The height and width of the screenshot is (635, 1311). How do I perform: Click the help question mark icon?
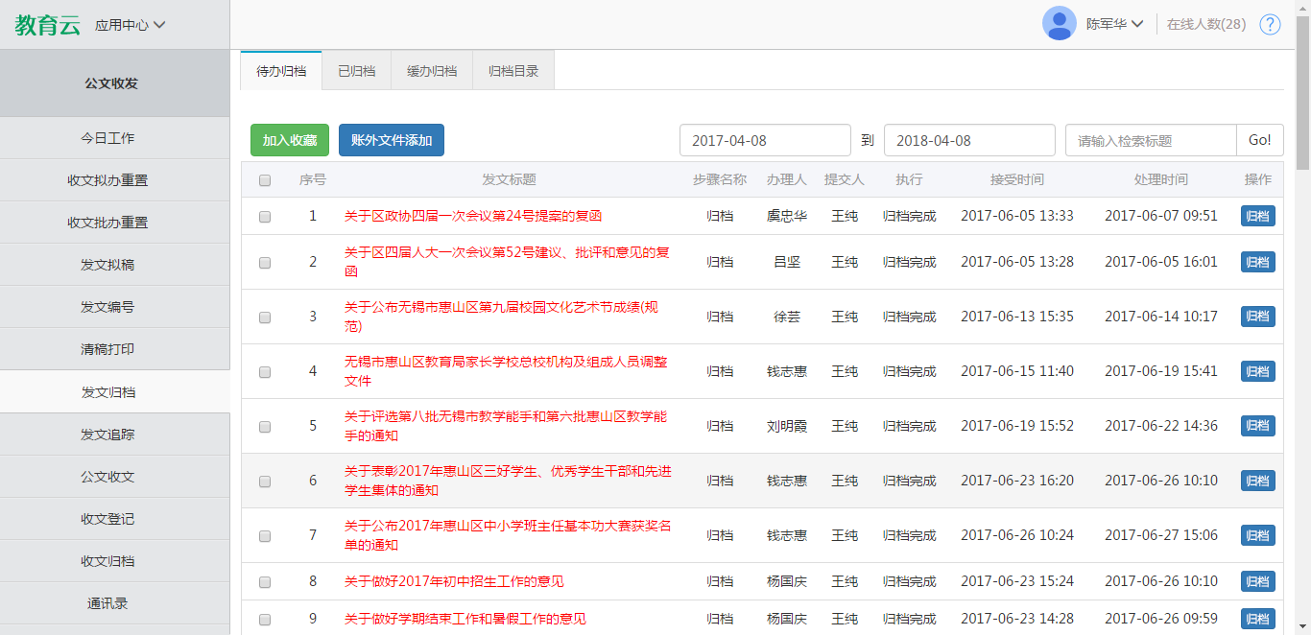click(1270, 24)
